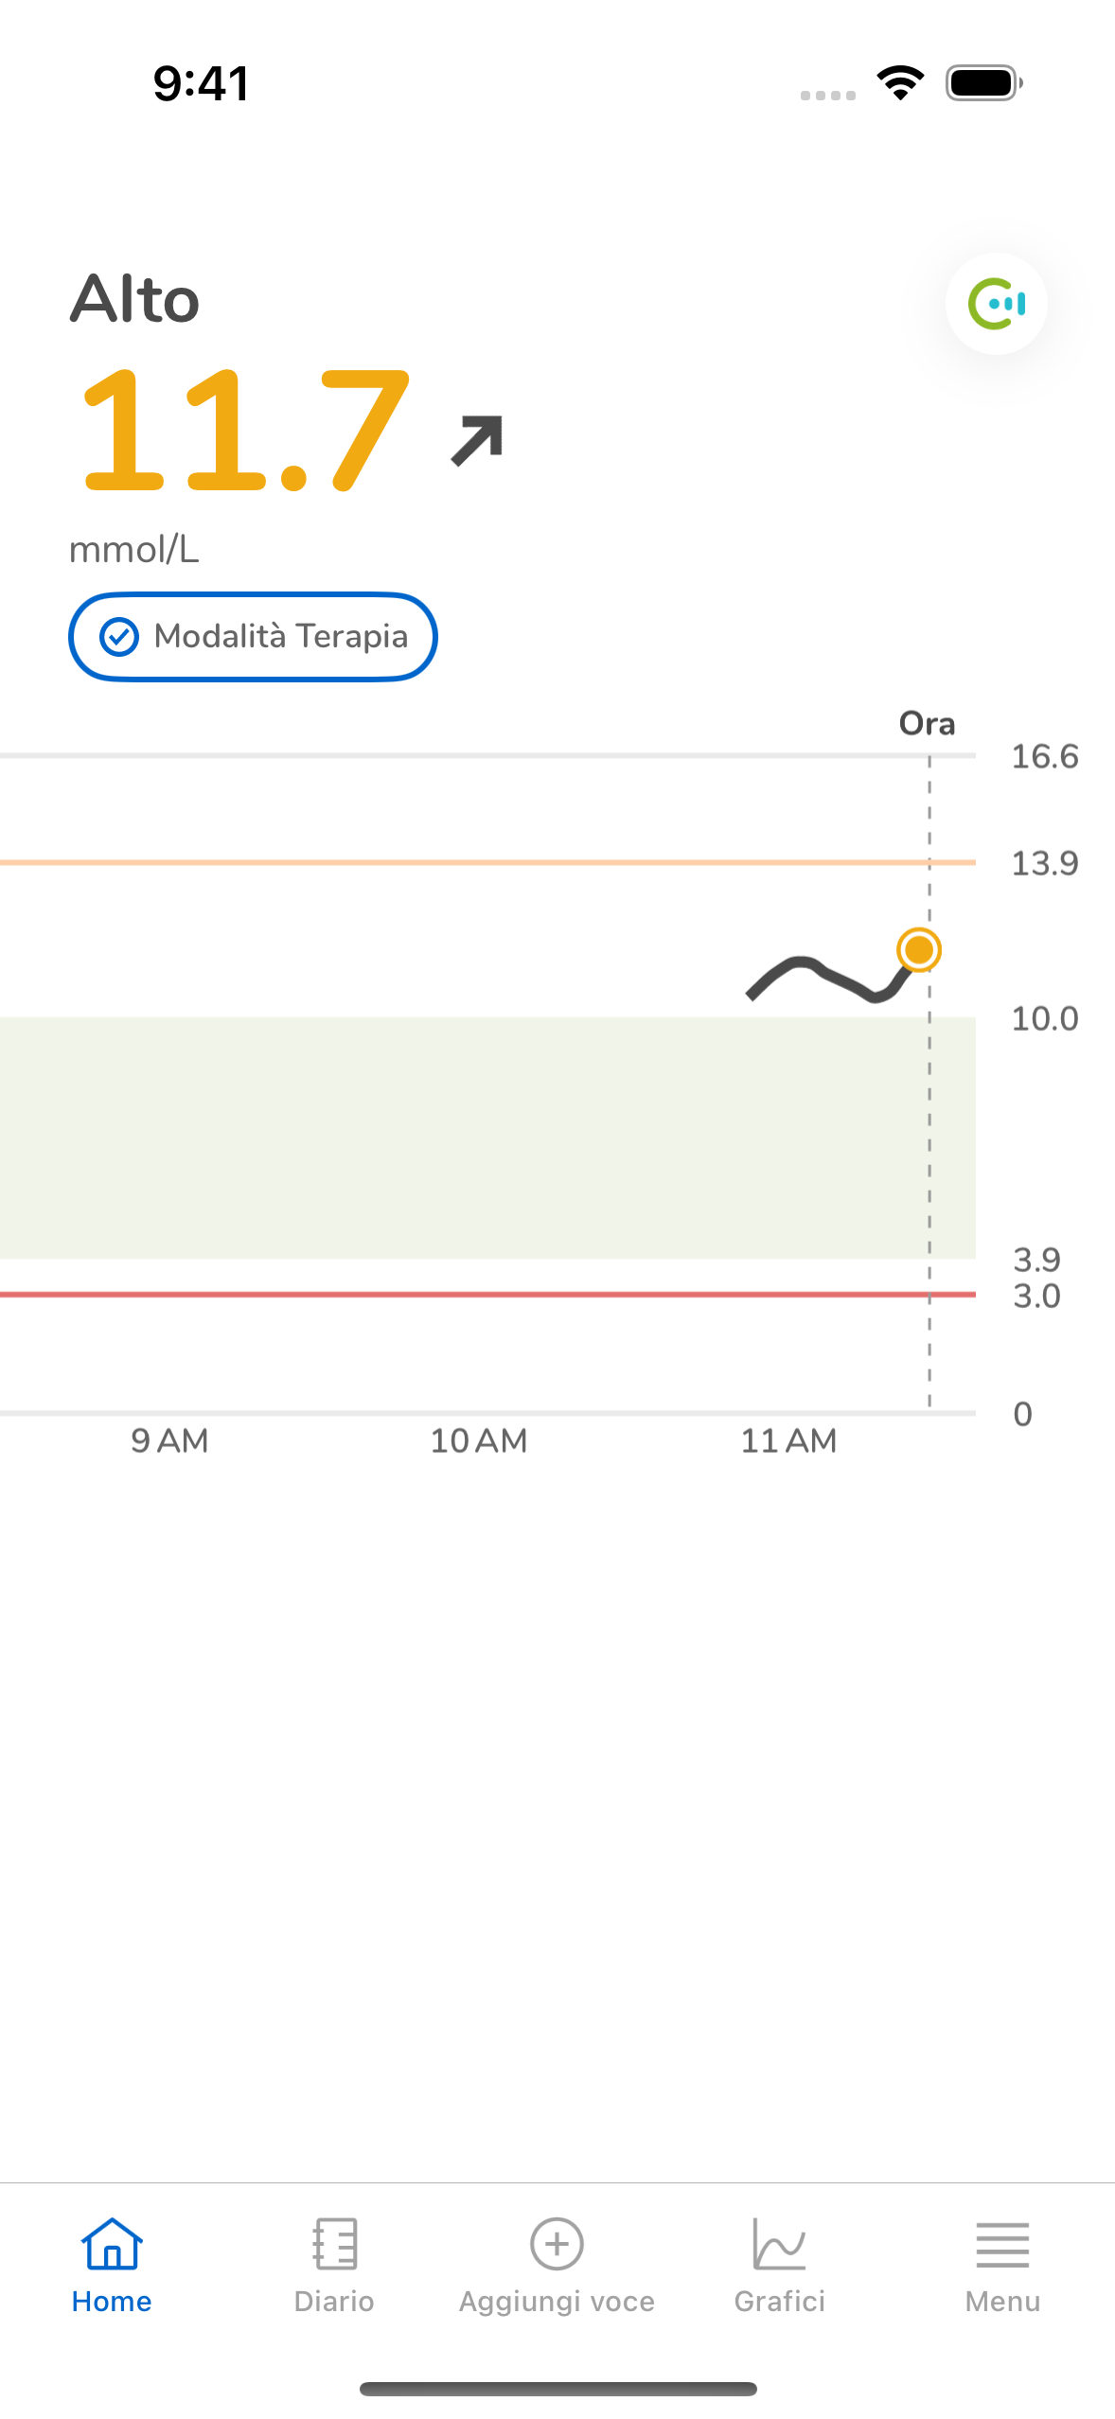Select the Diario tab label
Image resolution: width=1115 pixels, height=2419 pixels.
tap(334, 2302)
